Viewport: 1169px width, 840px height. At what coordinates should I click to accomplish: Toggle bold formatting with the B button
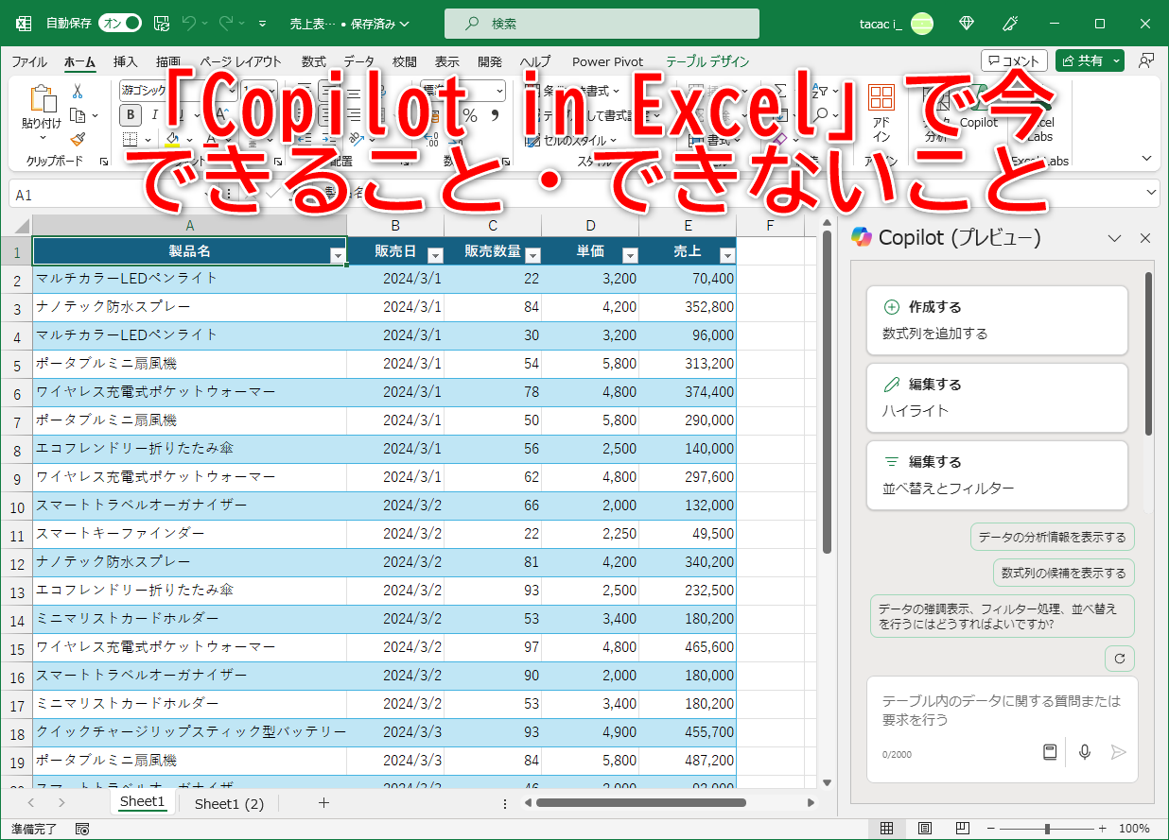(x=130, y=114)
